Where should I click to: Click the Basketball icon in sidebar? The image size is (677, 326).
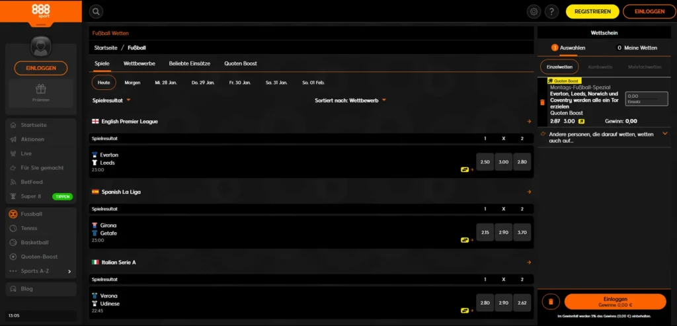coord(13,243)
